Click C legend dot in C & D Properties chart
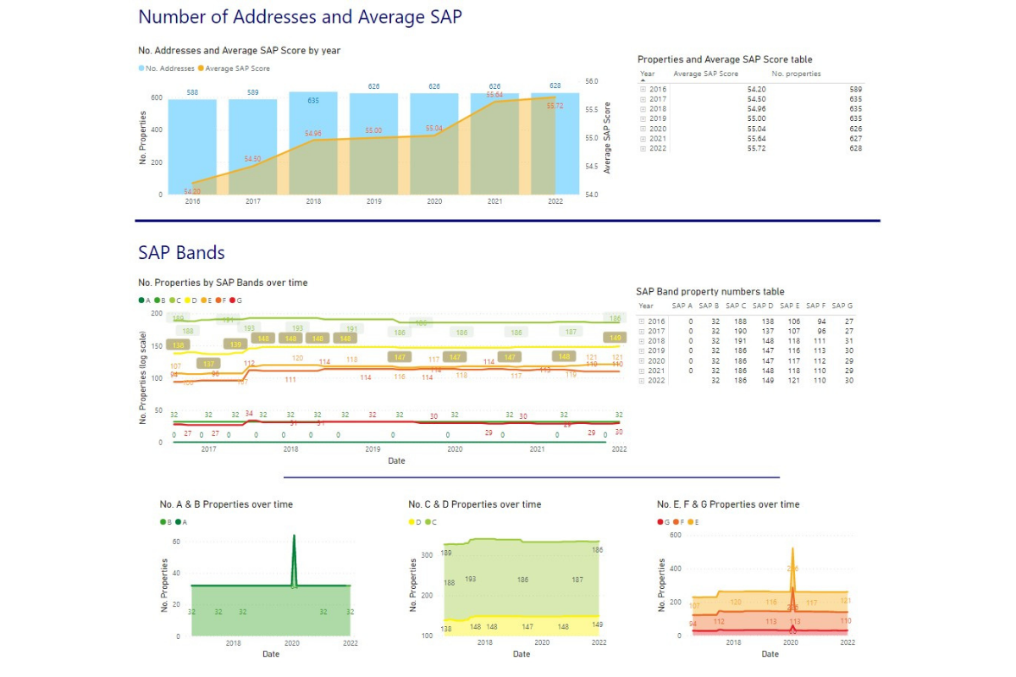The height and width of the screenshot is (677, 1016). point(427,522)
